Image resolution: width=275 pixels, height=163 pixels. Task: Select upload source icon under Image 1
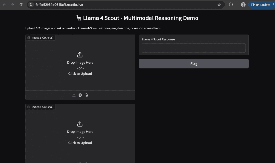coord(74,95)
